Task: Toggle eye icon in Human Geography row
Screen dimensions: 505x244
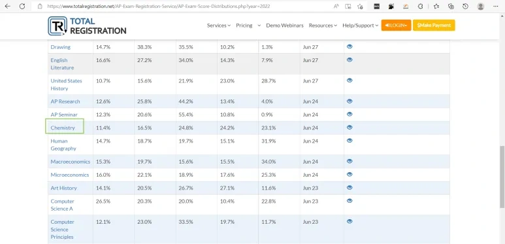Action: coord(350,141)
